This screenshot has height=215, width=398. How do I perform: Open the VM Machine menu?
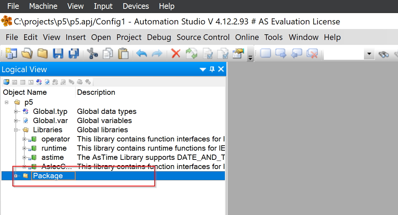point(43,6)
